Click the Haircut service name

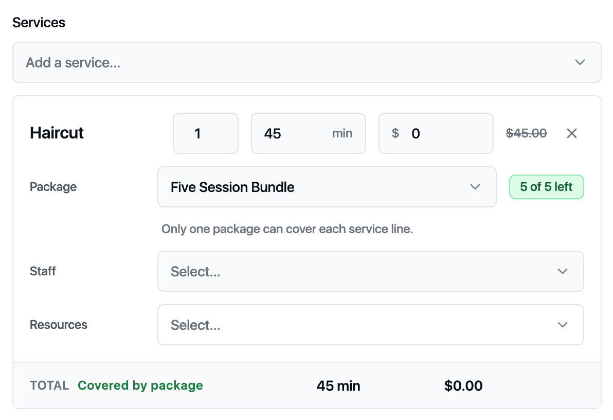[57, 133]
